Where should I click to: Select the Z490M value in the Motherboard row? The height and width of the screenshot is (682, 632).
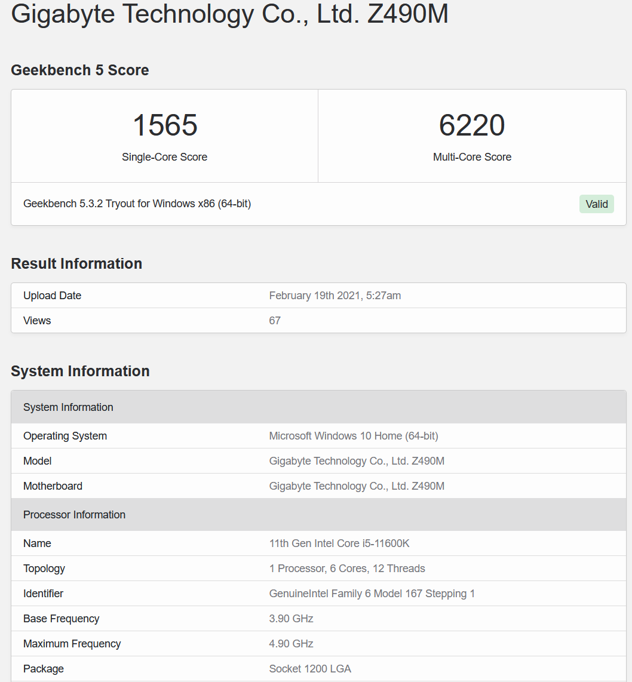(357, 486)
